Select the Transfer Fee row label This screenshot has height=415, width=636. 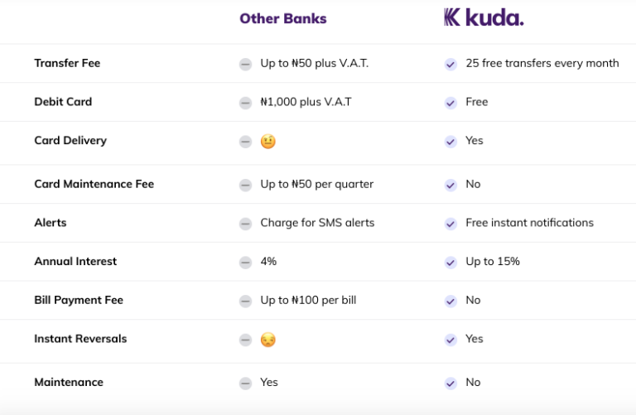click(67, 63)
